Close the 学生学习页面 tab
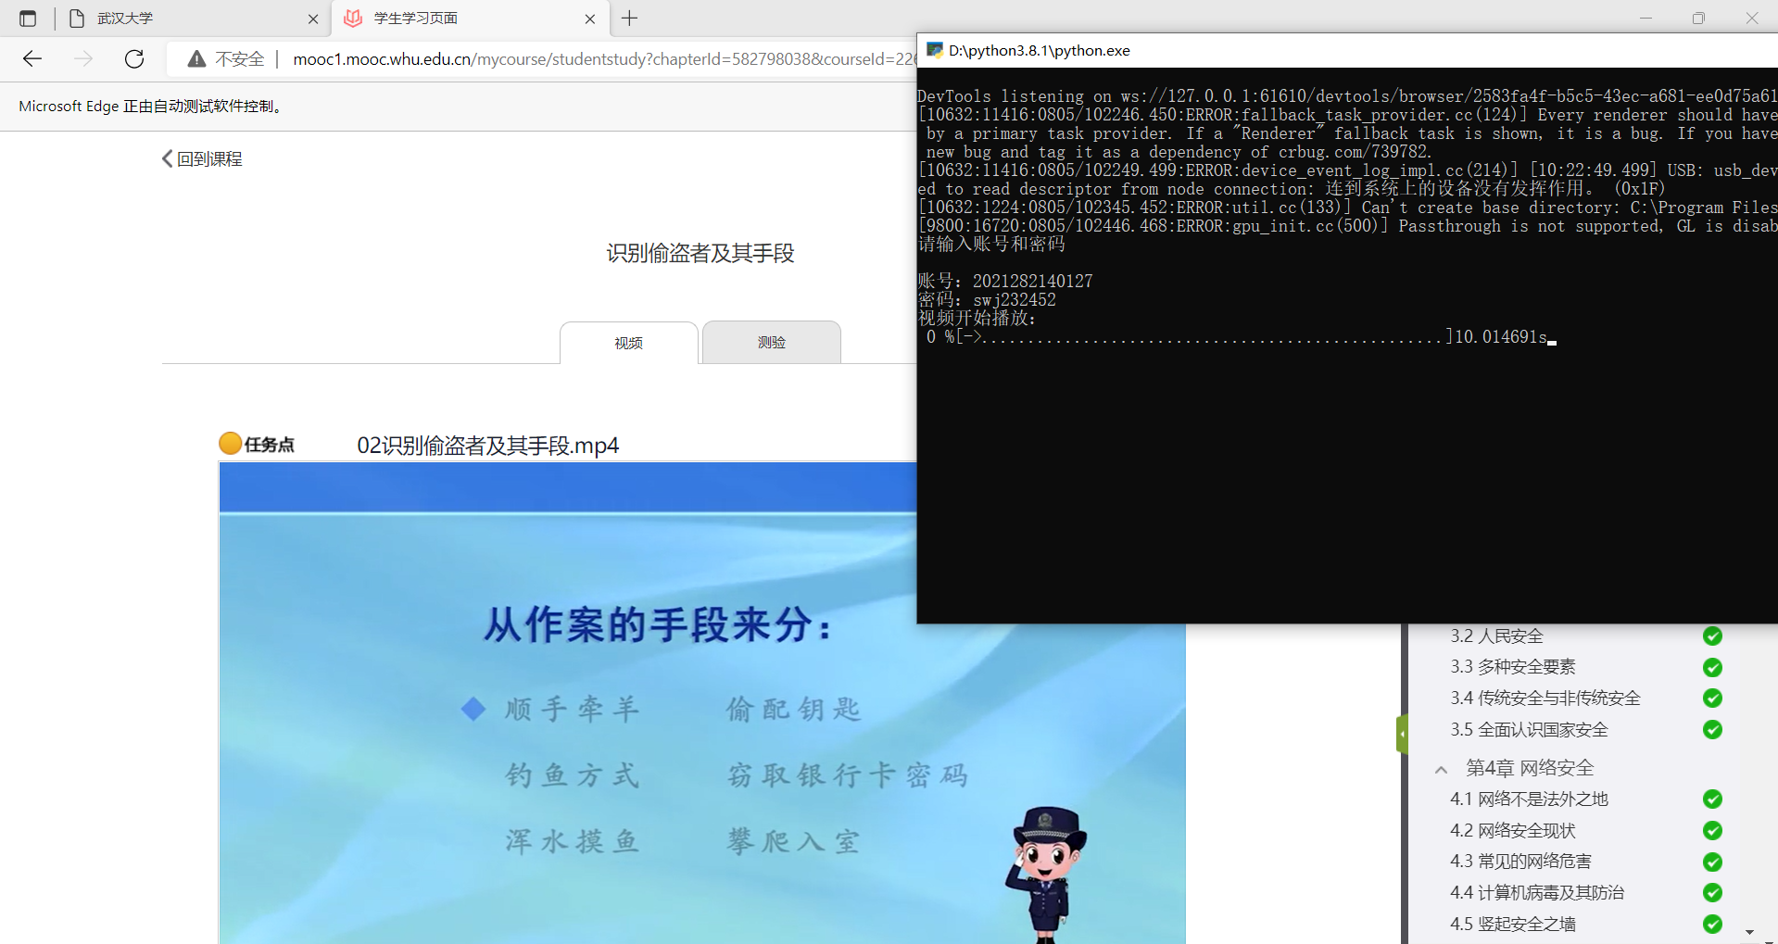1778x944 pixels. pyautogui.click(x=590, y=19)
